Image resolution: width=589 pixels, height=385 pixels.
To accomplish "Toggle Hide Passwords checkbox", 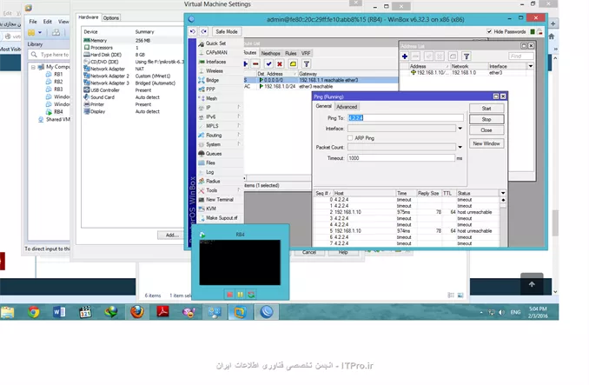I will (x=489, y=31).
